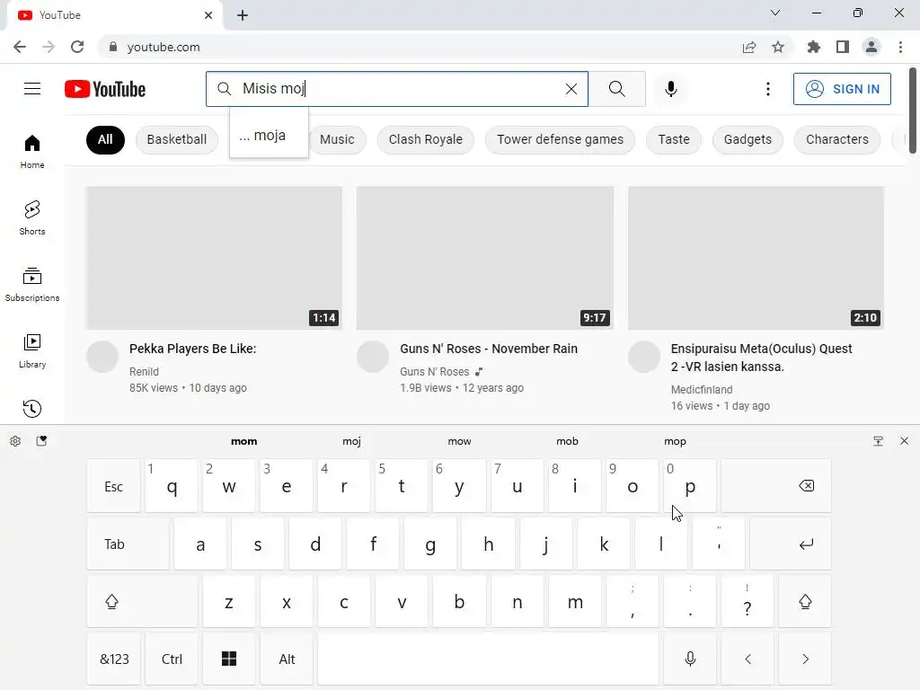Tap backspace key on keyboard
This screenshot has height=690, width=920.
point(776,486)
